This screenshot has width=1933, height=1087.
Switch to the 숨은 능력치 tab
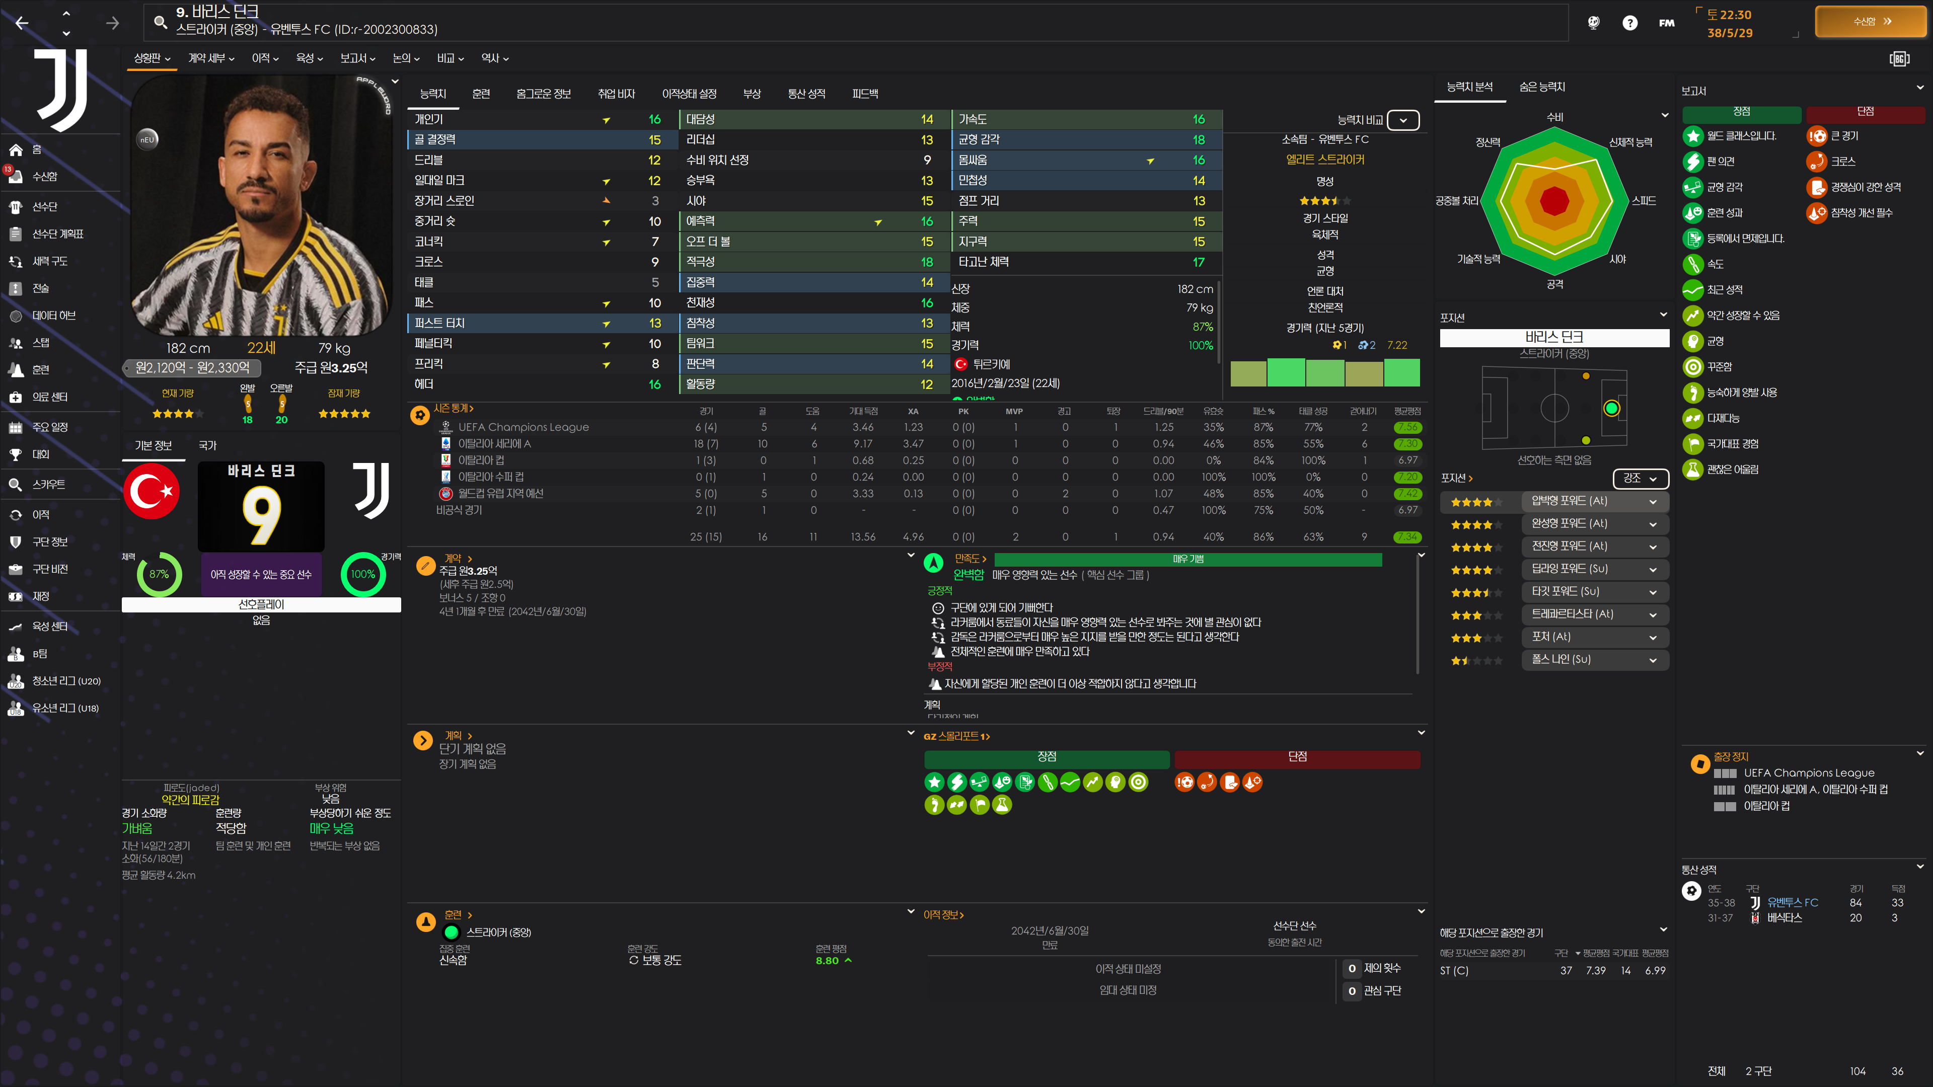click(x=1542, y=87)
